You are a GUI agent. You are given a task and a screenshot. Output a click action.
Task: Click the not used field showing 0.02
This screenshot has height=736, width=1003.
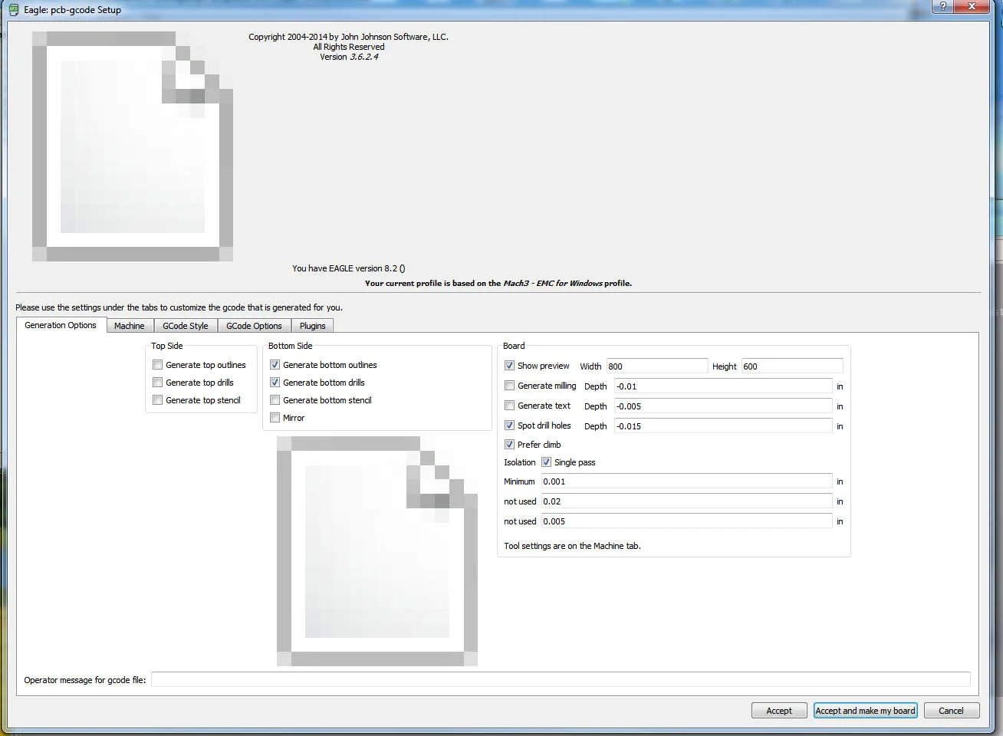pos(686,501)
